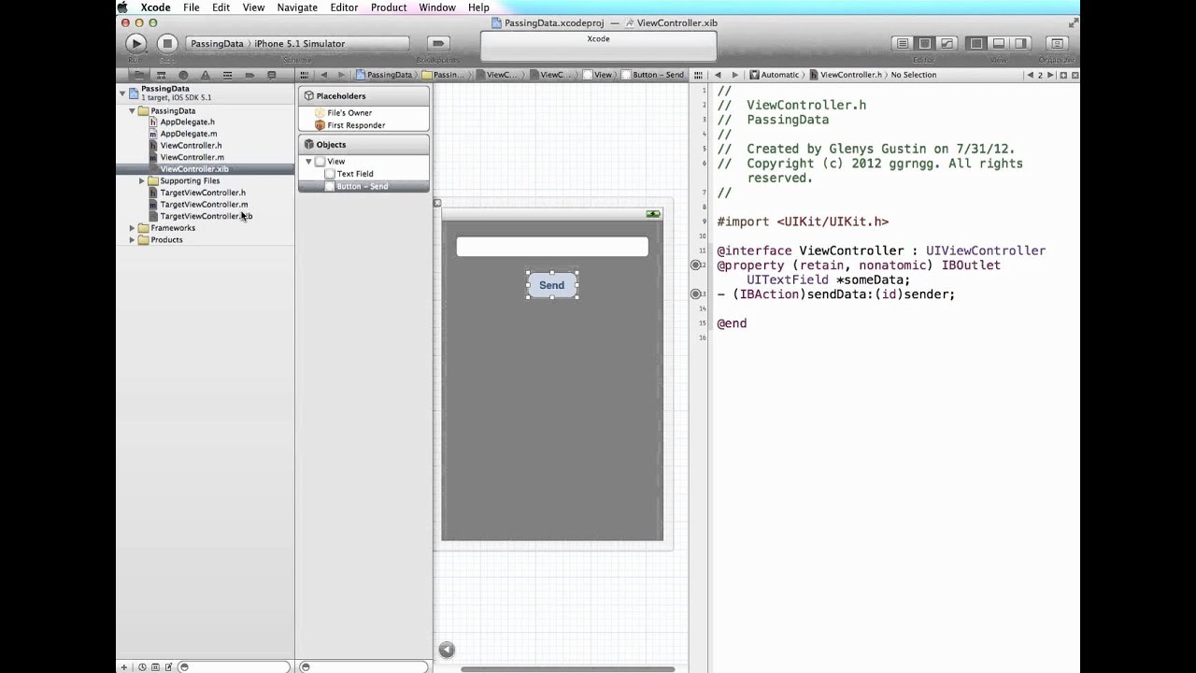Click the connected outlet circle for someData
The image size is (1196, 673).
click(695, 265)
